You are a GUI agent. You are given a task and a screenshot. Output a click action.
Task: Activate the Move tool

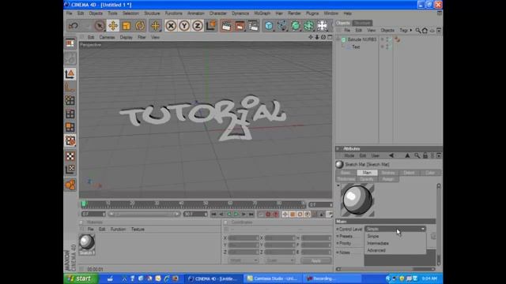(x=113, y=26)
